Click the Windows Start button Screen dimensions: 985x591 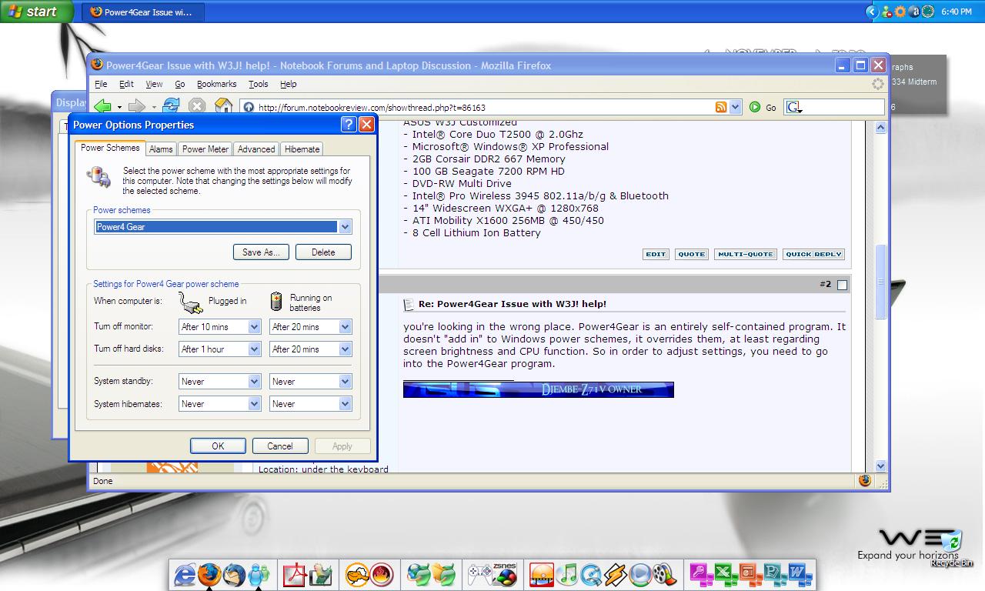(37, 12)
